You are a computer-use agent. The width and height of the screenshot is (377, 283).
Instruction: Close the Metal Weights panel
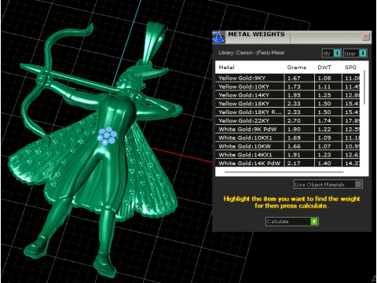click(x=365, y=36)
